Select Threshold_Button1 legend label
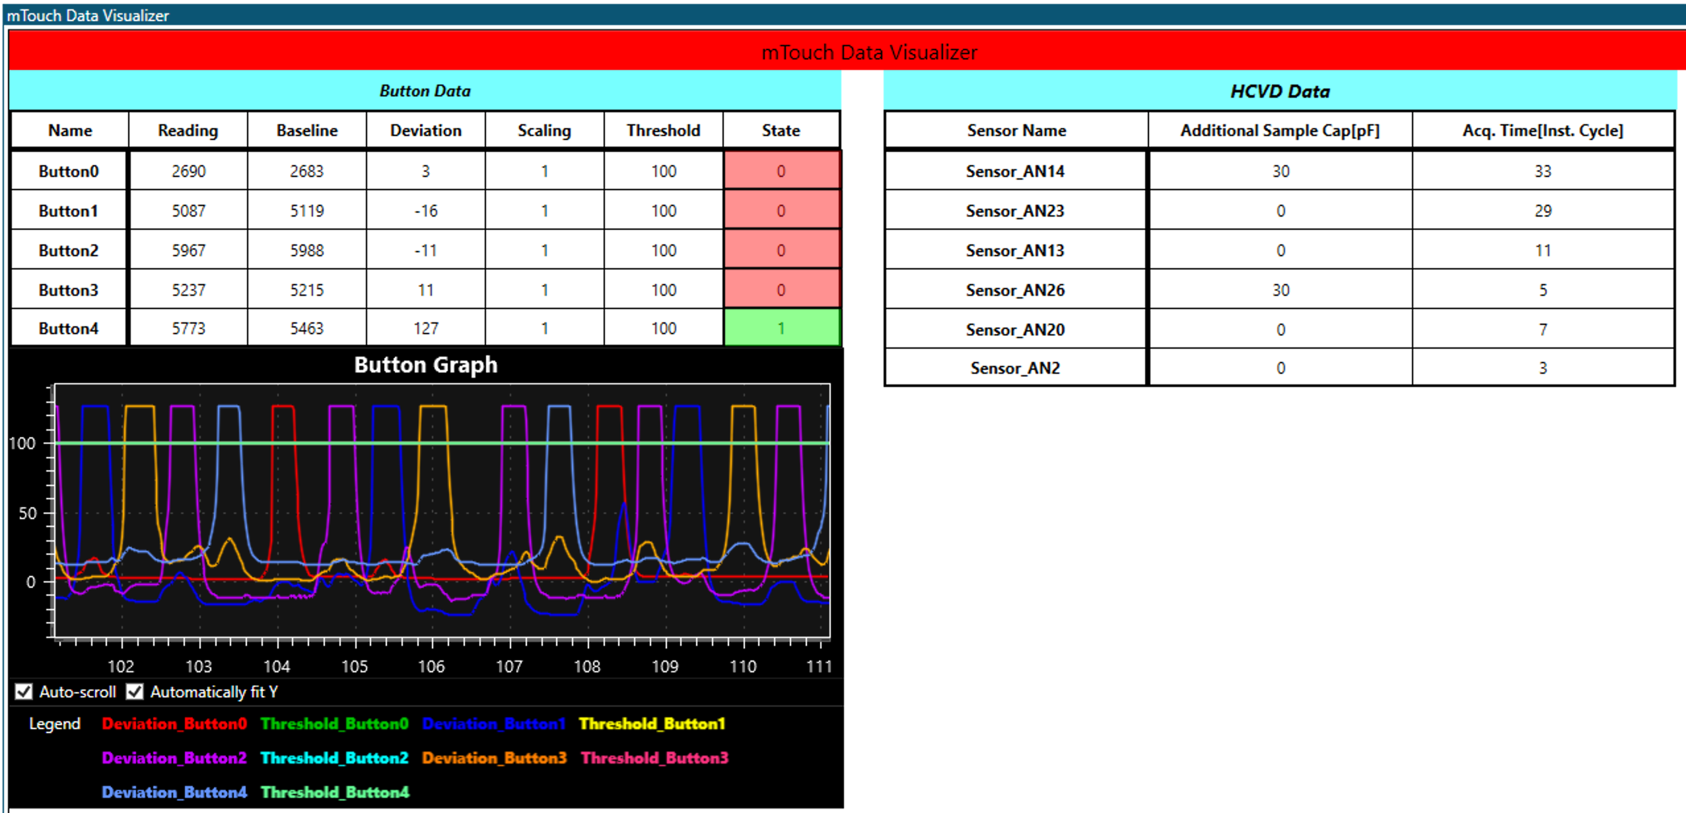1686x813 pixels. [x=652, y=724]
